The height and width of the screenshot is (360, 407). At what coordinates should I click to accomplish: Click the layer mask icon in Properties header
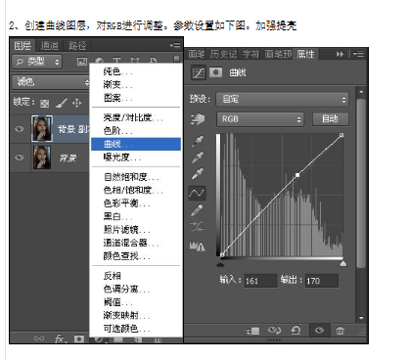(215, 72)
